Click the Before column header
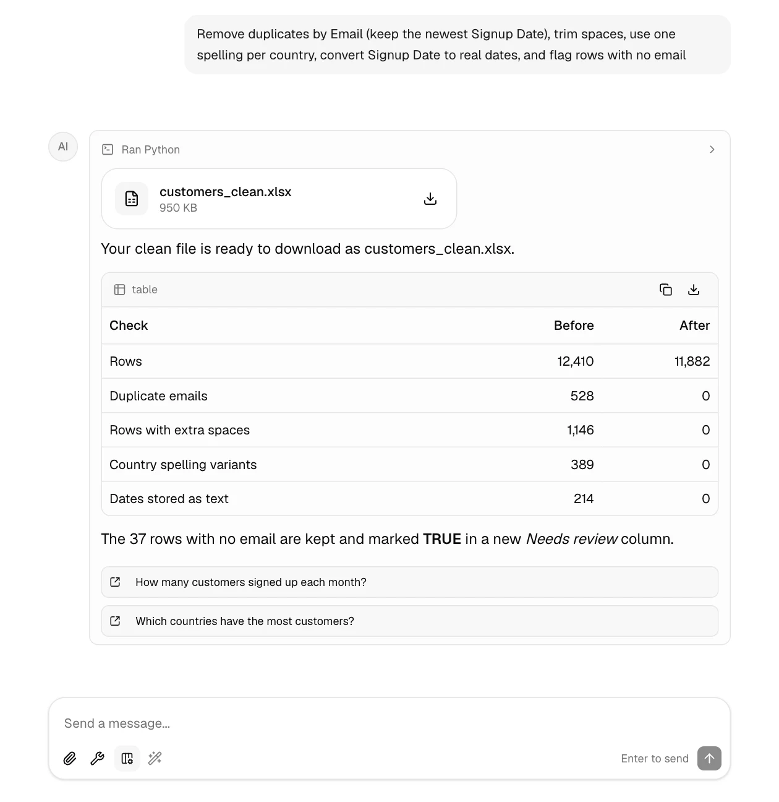Viewport: 779px width, 802px height. click(574, 326)
